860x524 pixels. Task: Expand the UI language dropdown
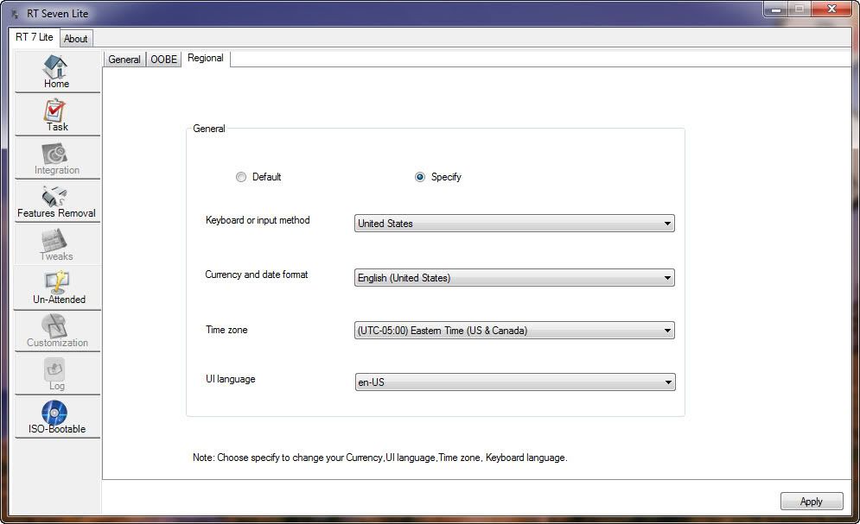515,382
